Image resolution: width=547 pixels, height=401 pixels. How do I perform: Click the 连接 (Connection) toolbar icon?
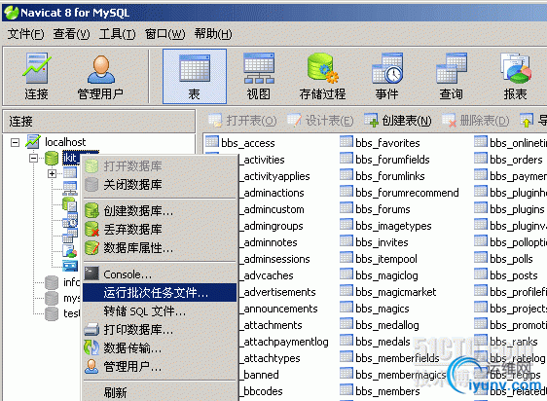(36, 76)
